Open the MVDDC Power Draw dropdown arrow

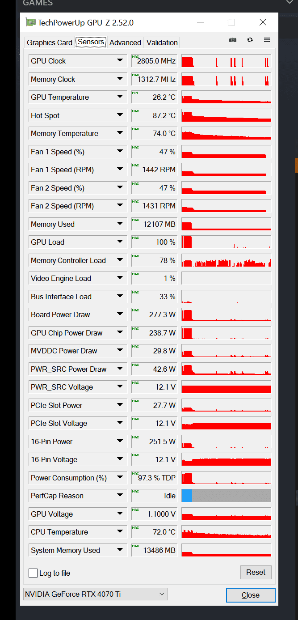(x=120, y=351)
